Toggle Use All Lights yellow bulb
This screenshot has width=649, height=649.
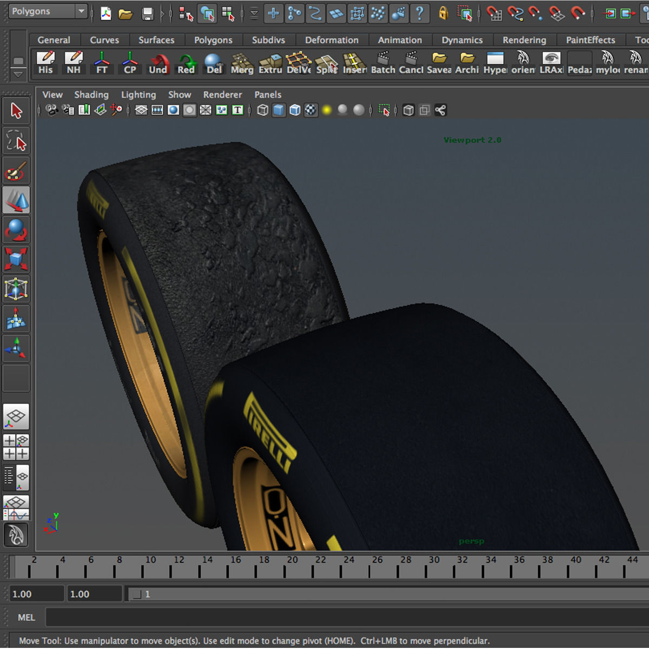tap(327, 110)
